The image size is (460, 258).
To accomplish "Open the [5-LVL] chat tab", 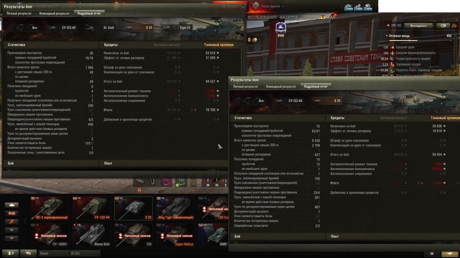I will coord(84,253).
